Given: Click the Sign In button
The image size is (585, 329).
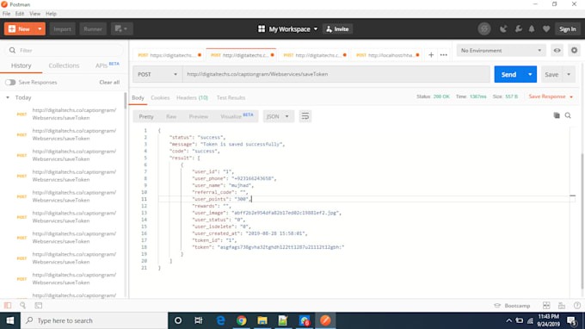Looking at the screenshot, I should click(x=568, y=28).
